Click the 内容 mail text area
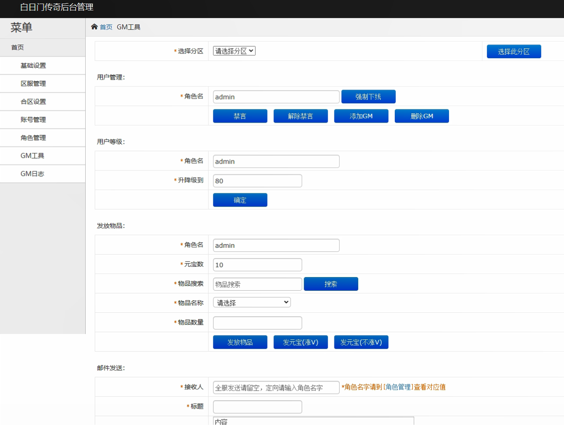Viewport: 564px width, 425px height. coord(314,421)
